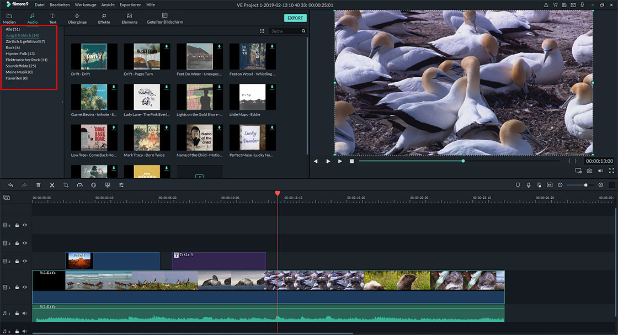Switch to the Medien tab

9,19
